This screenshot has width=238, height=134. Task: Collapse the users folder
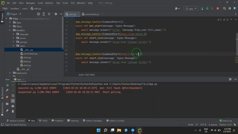[x=13, y=46]
